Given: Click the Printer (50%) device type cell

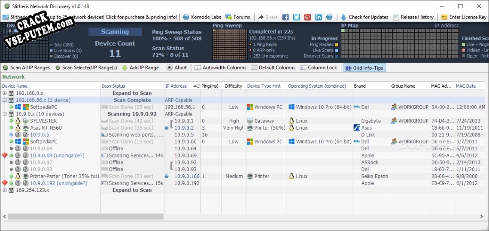Looking at the screenshot, I should [266, 128].
